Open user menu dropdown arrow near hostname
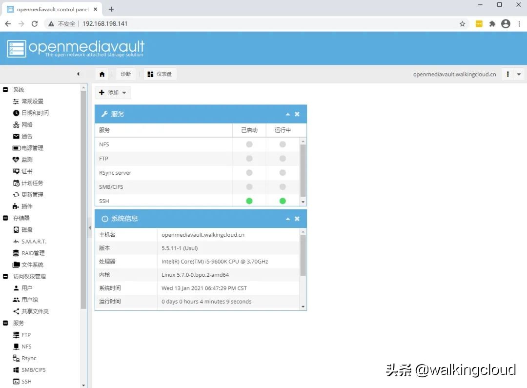The height and width of the screenshot is (388, 527). tap(519, 74)
